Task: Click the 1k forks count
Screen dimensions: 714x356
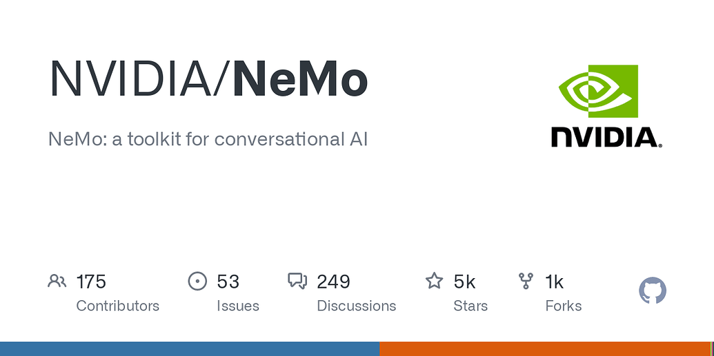Action: pos(554,282)
